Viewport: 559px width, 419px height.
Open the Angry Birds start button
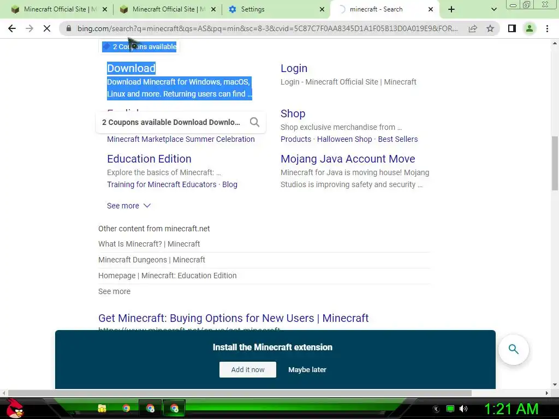(14, 408)
